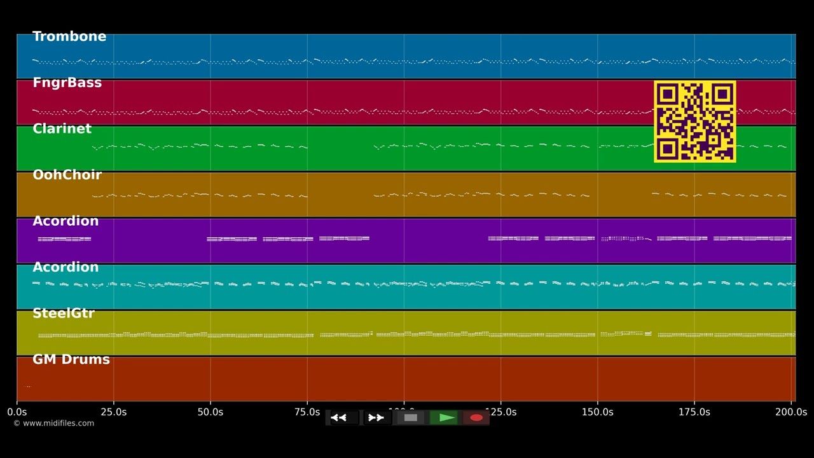Click the yellow QR code image
The width and height of the screenshot is (814, 458).
695,121
